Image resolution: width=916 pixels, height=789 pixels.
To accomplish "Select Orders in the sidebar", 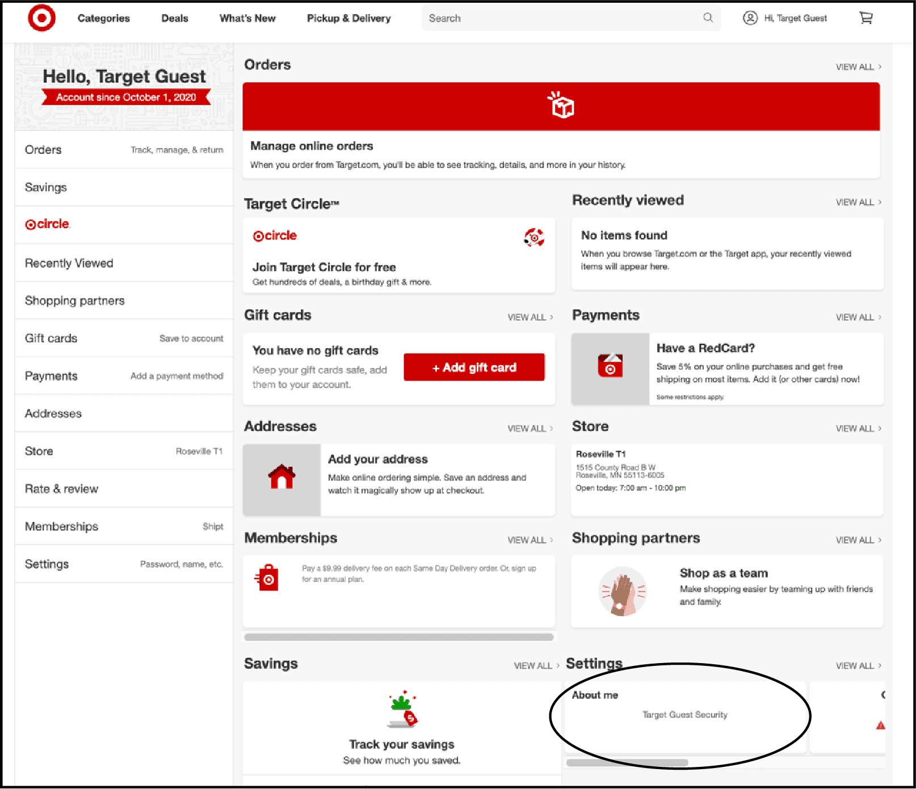I will (124, 150).
